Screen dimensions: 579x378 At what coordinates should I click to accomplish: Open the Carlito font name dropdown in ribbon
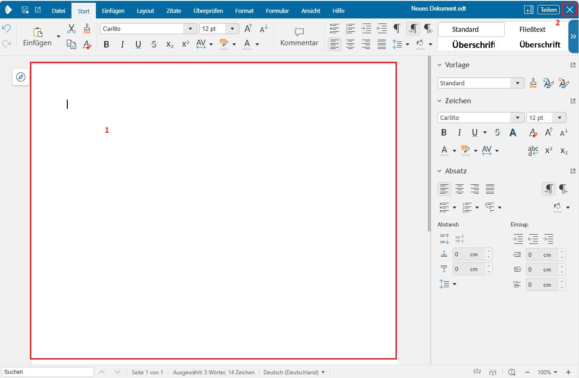coord(190,29)
